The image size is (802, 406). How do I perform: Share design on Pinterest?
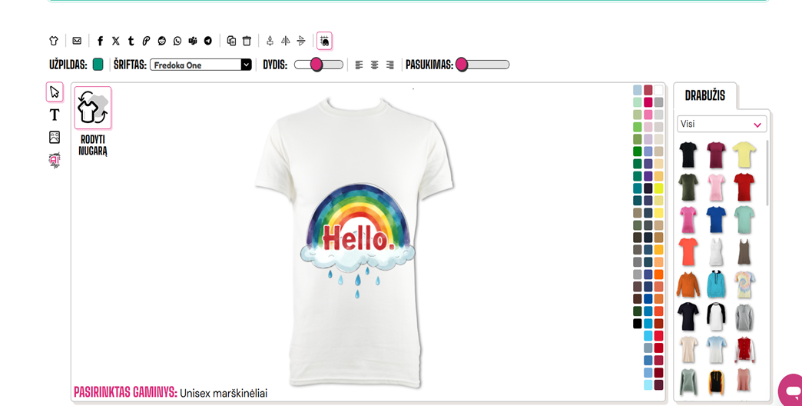click(146, 41)
